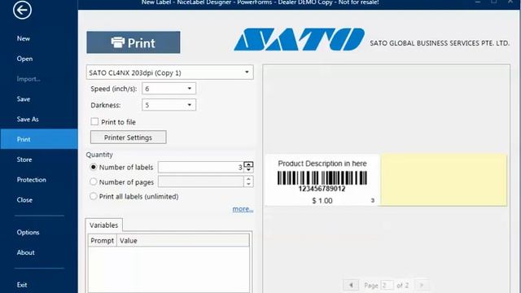The image size is (521, 293).
Task: Click the barcode number 123456789012
Action: click(x=322, y=189)
